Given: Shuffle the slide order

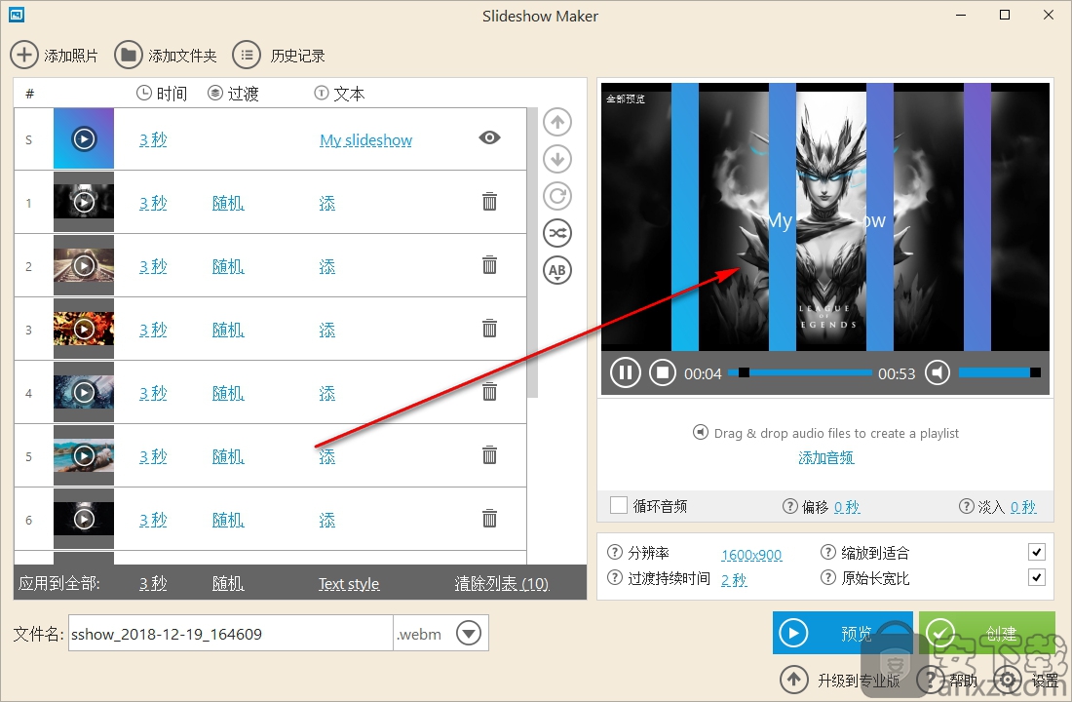Looking at the screenshot, I should (557, 233).
